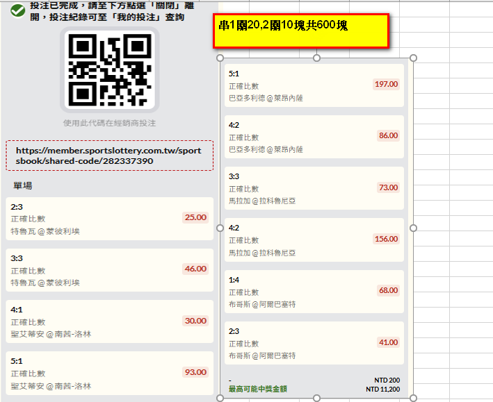
Task: Select the 41.00 odds for 2:3 布哥斯
Action: click(x=388, y=342)
